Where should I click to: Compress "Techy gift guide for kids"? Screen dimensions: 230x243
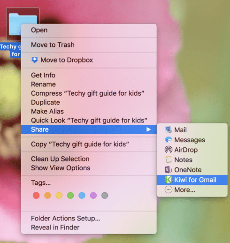(x=89, y=93)
